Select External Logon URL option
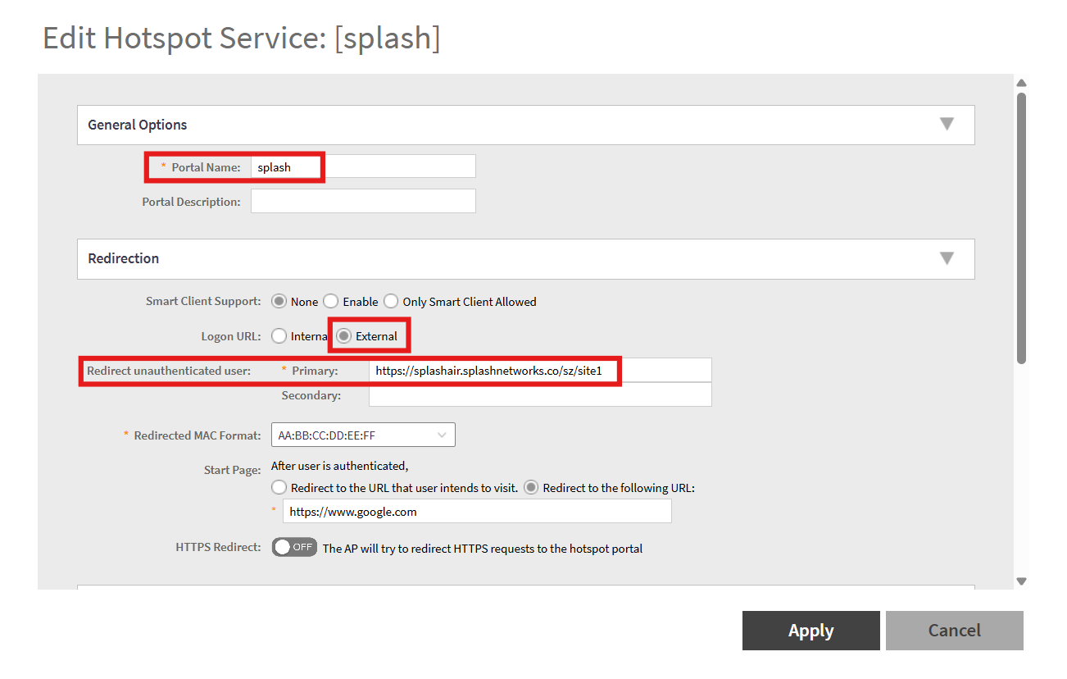Screen dimensions: 1067x679 [343, 336]
